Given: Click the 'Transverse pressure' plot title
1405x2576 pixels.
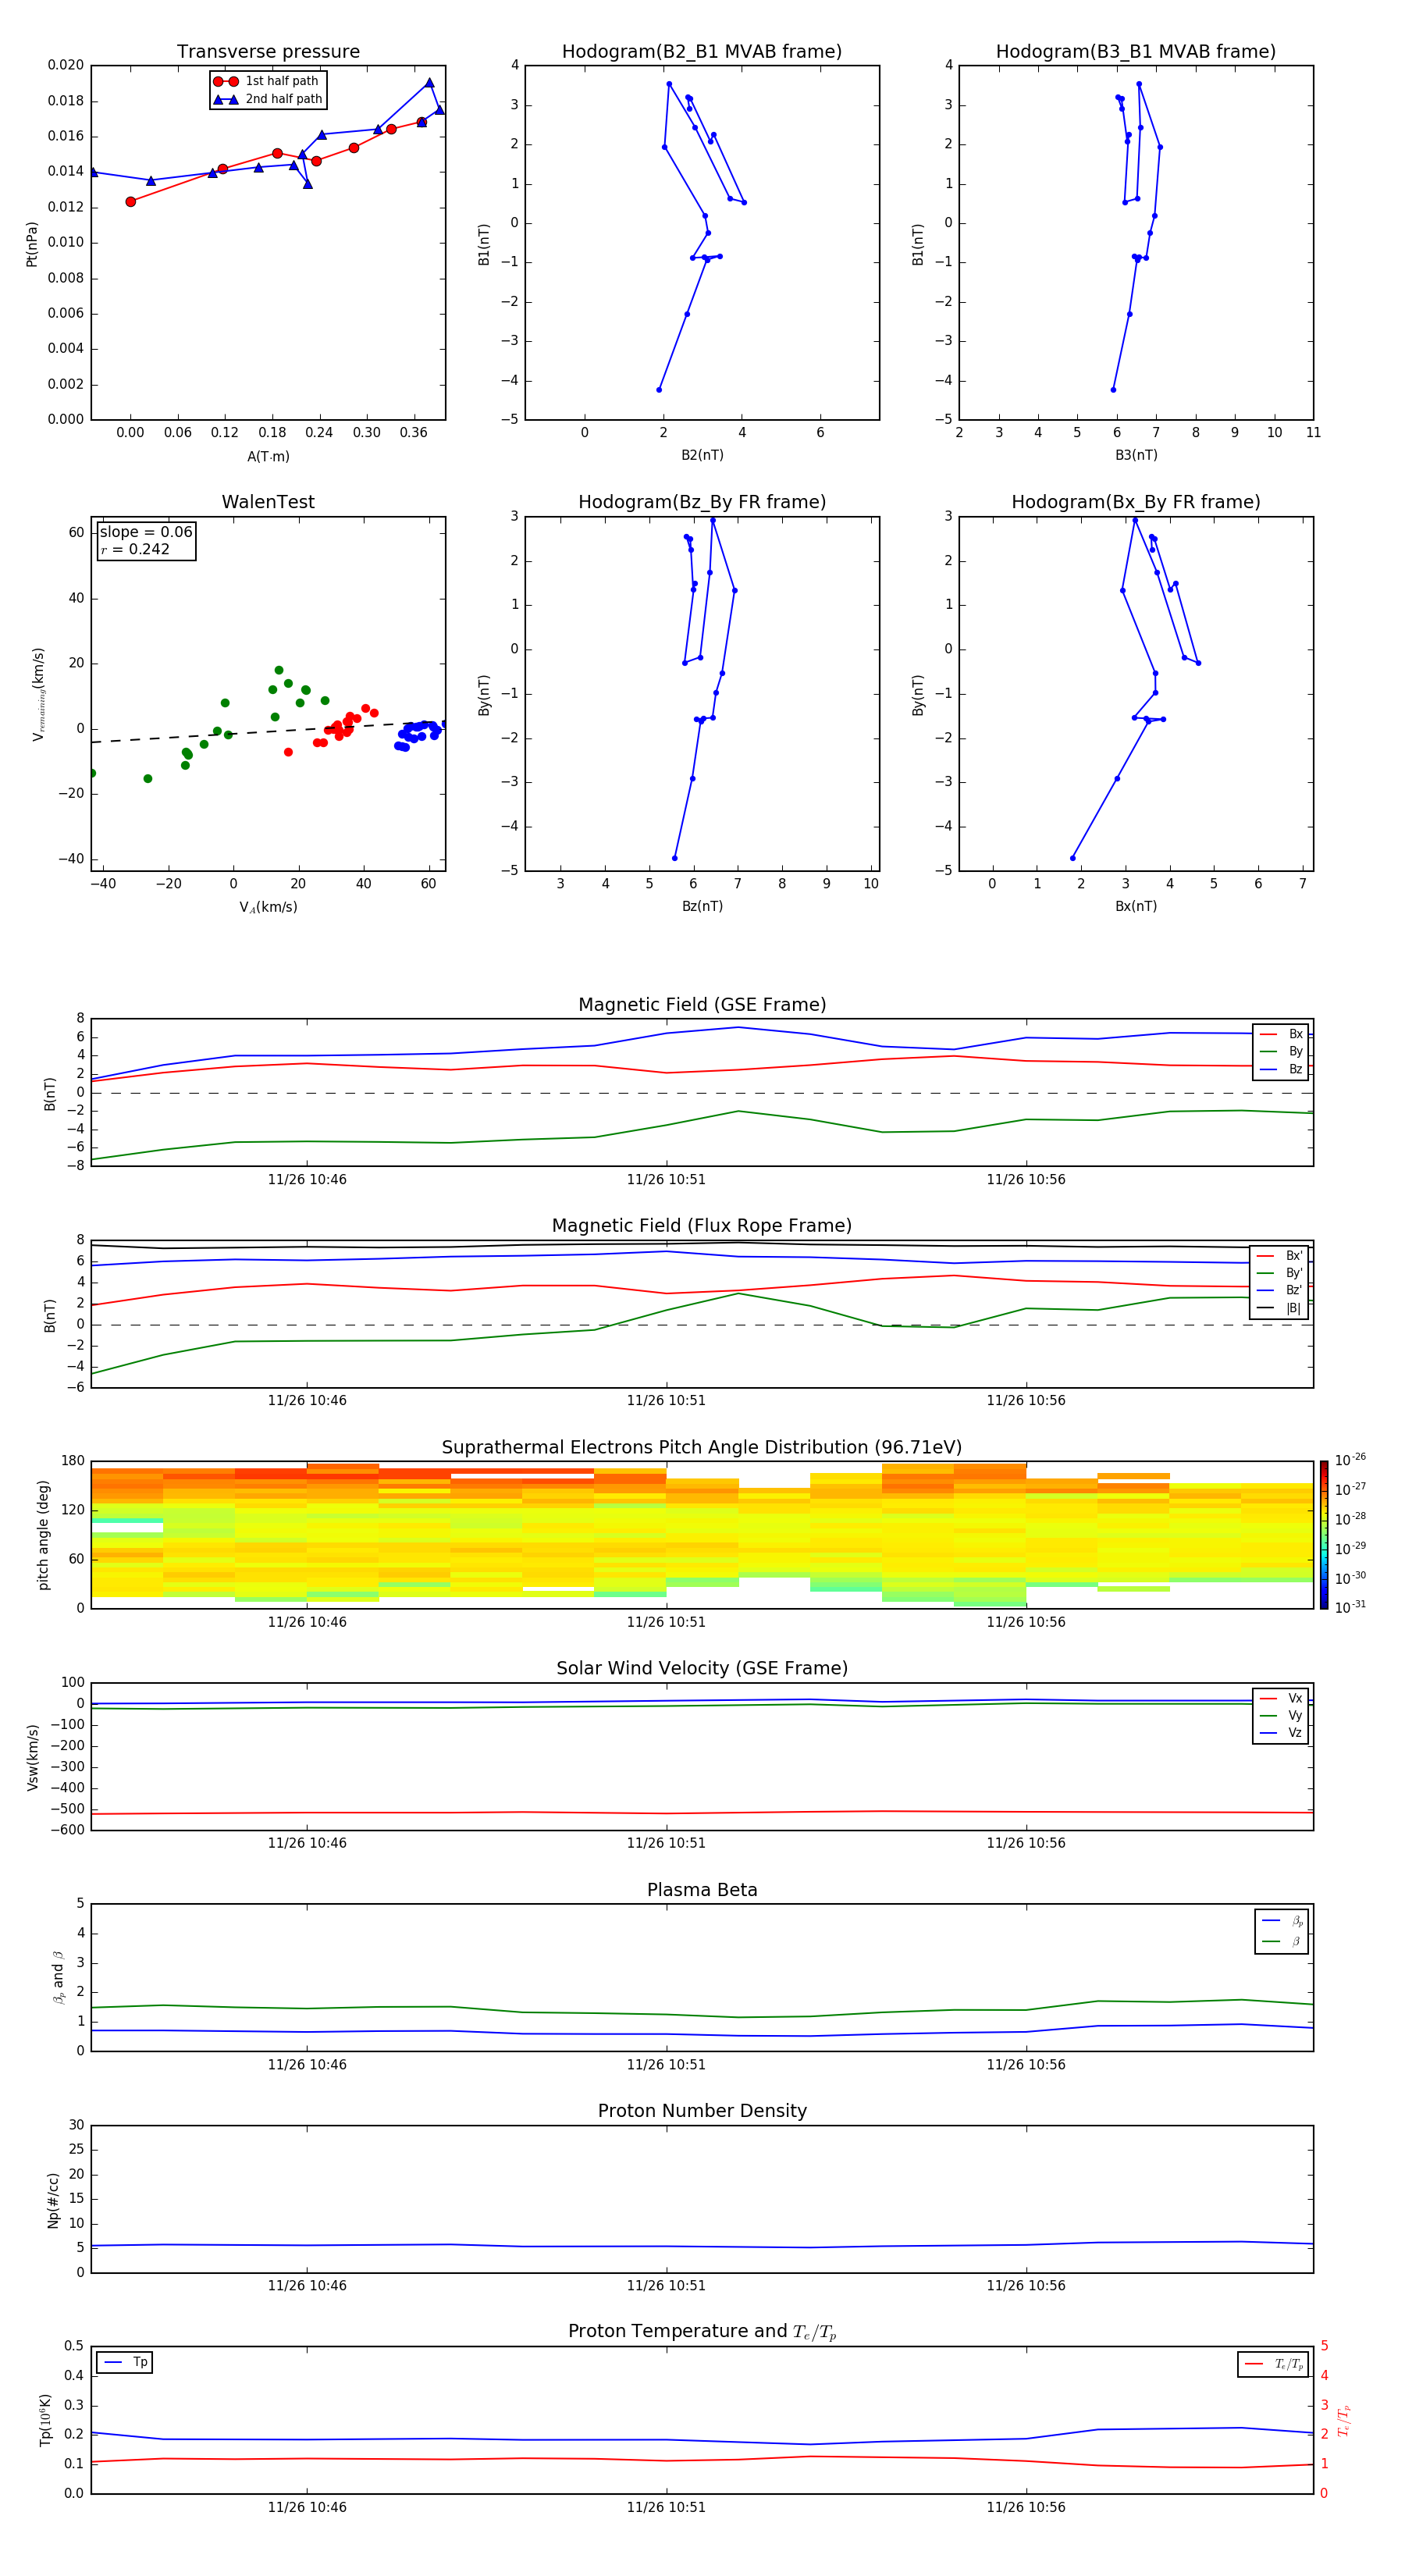Looking at the screenshot, I should click(x=268, y=51).
